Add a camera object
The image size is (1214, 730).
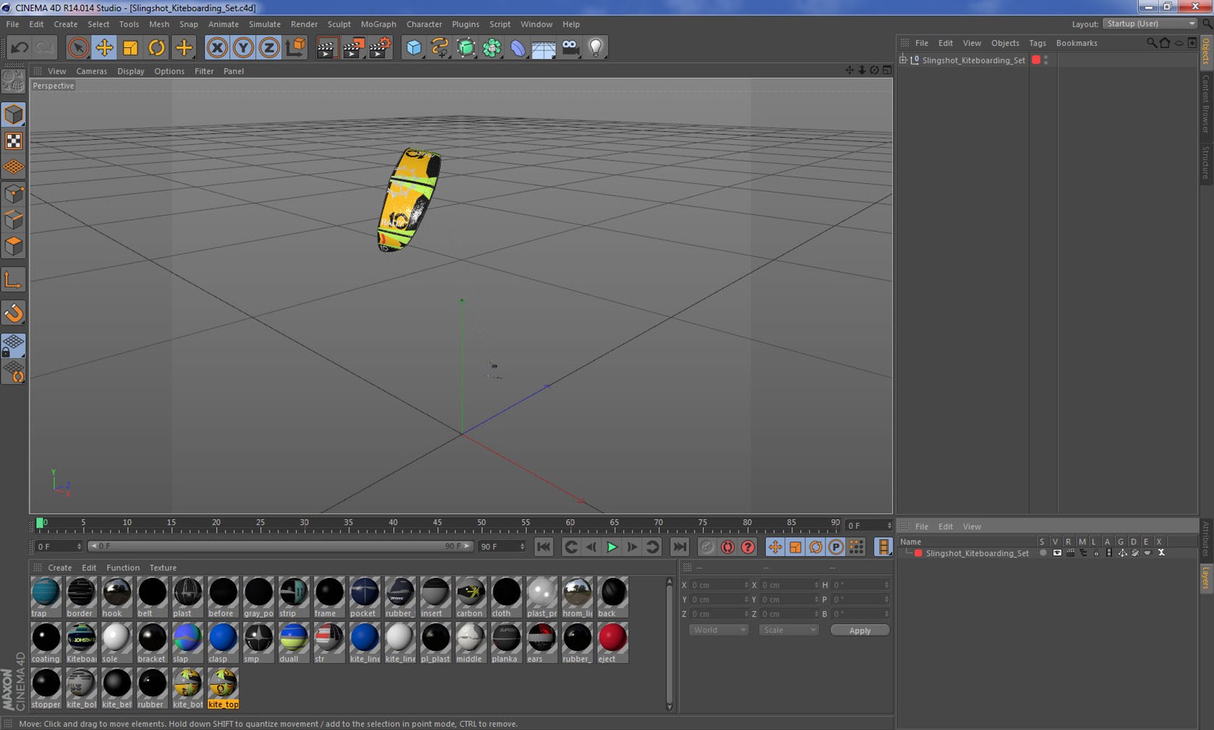tap(570, 47)
